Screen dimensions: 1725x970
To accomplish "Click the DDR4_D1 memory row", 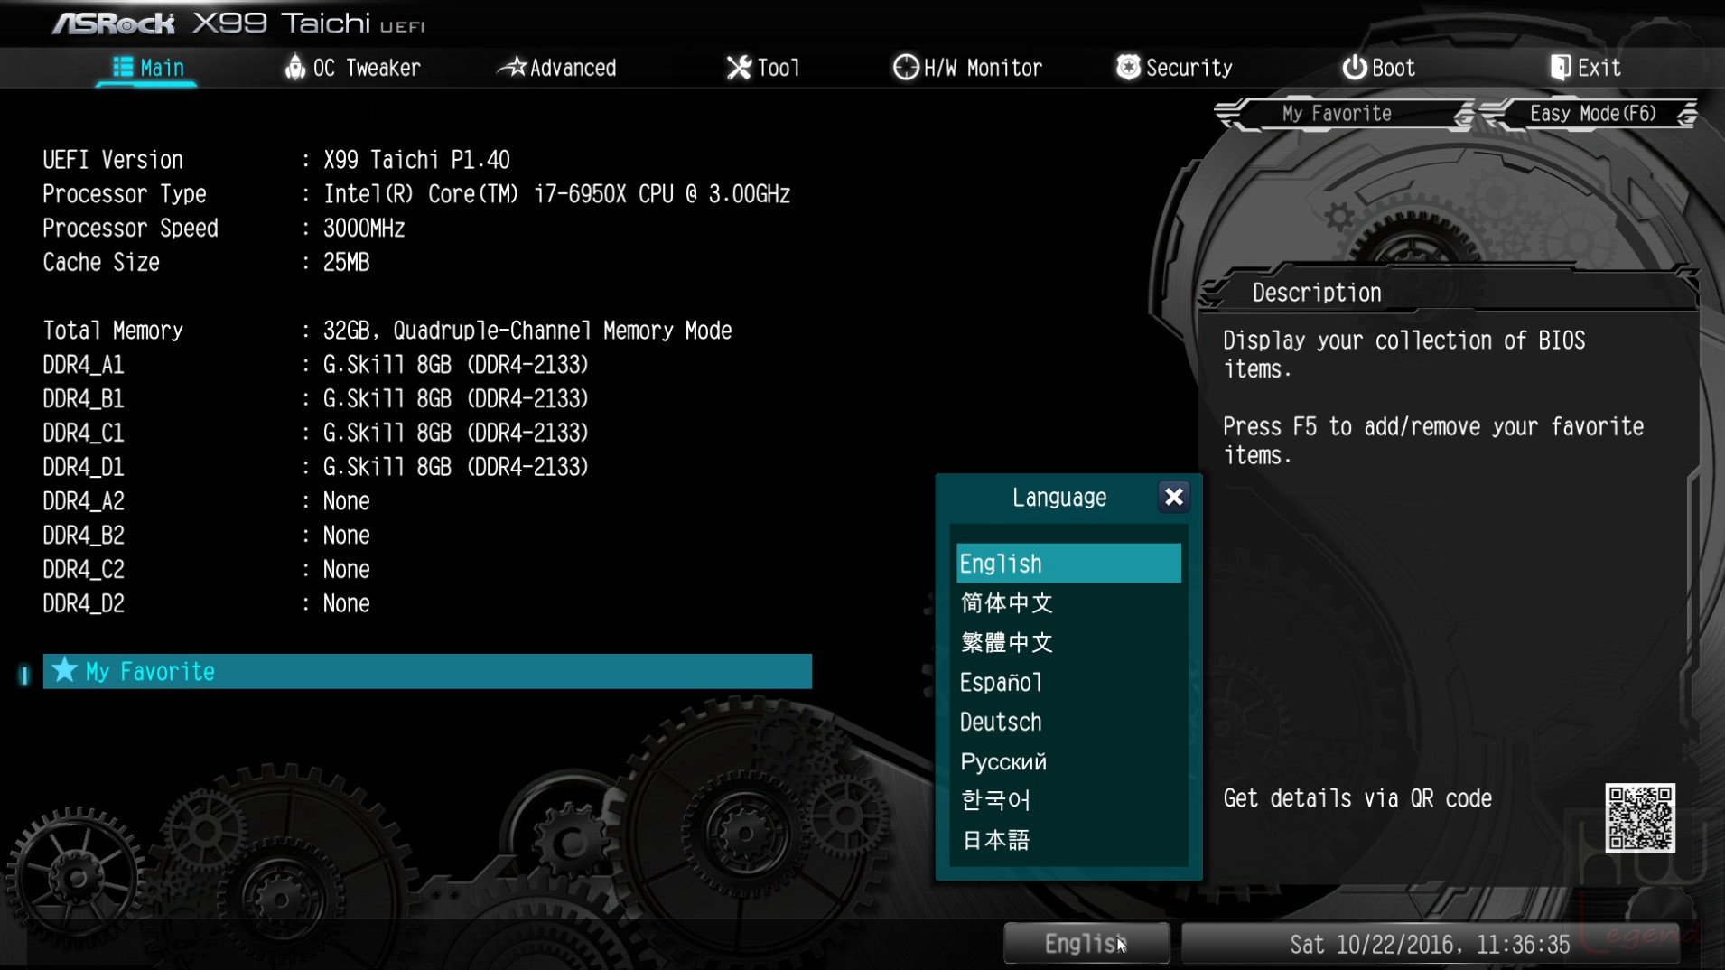I will (316, 467).
